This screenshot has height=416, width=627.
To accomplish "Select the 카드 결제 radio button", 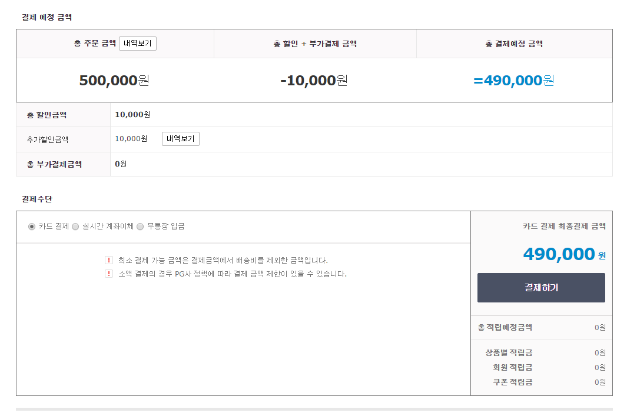I will point(32,227).
